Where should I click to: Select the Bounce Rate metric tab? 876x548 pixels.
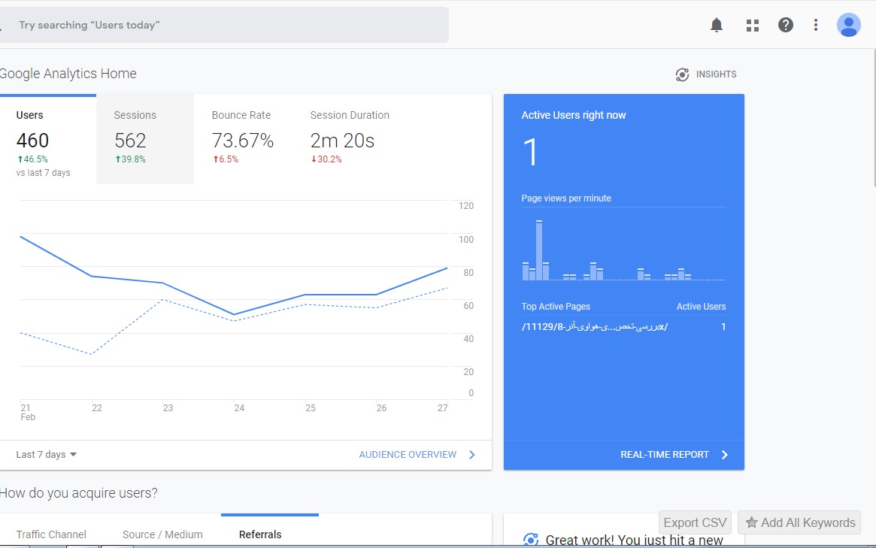(x=242, y=139)
